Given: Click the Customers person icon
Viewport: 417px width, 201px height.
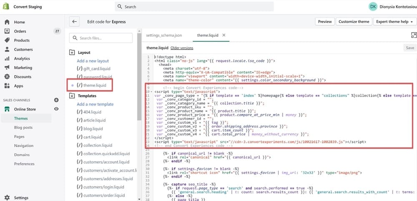Looking at the screenshot, I should pyautogui.click(x=7, y=49).
